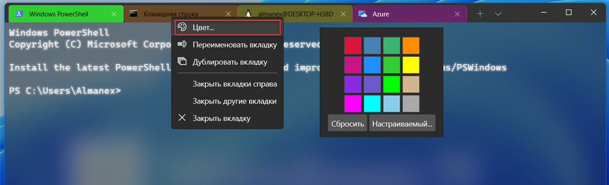Click the PS C:\Users\Almanex> prompt line
Image resolution: width=609 pixels, height=185 pixels.
click(x=65, y=91)
